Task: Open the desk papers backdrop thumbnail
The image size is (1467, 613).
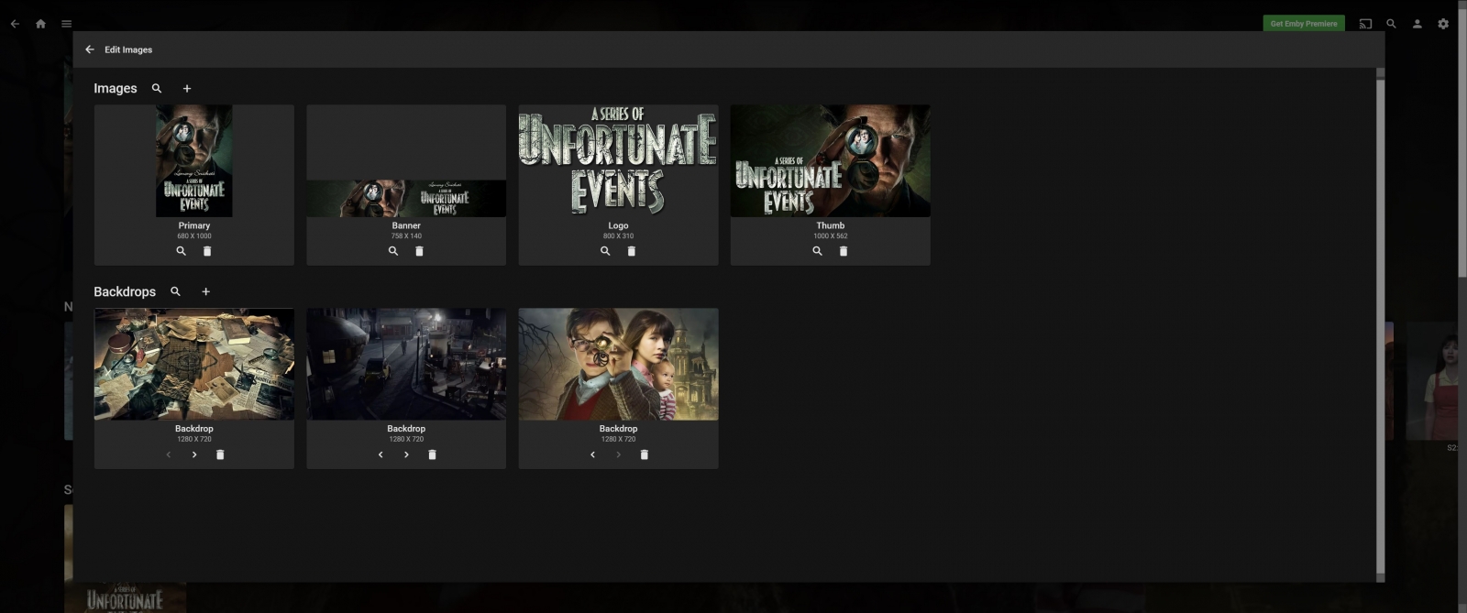Action: (194, 364)
